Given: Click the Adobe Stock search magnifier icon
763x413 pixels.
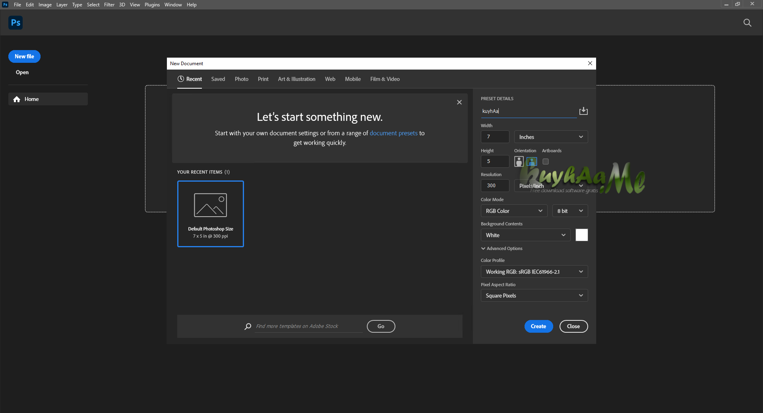Looking at the screenshot, I should click(x=248, y=326).
